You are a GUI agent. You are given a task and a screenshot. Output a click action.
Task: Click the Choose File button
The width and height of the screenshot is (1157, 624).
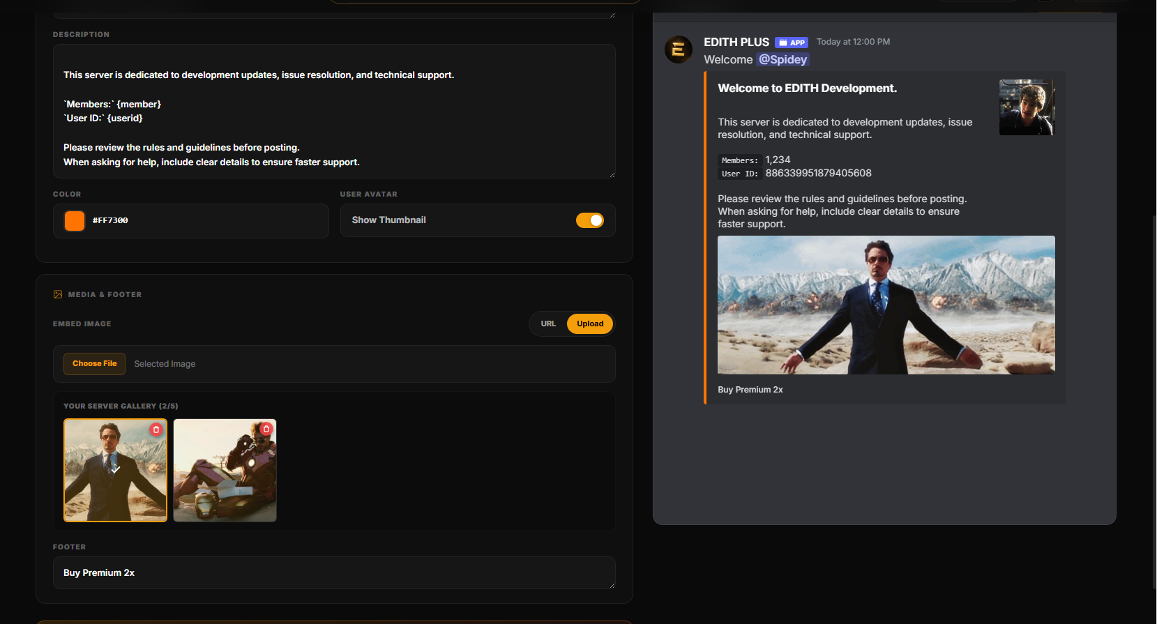(x=95, y=364)
